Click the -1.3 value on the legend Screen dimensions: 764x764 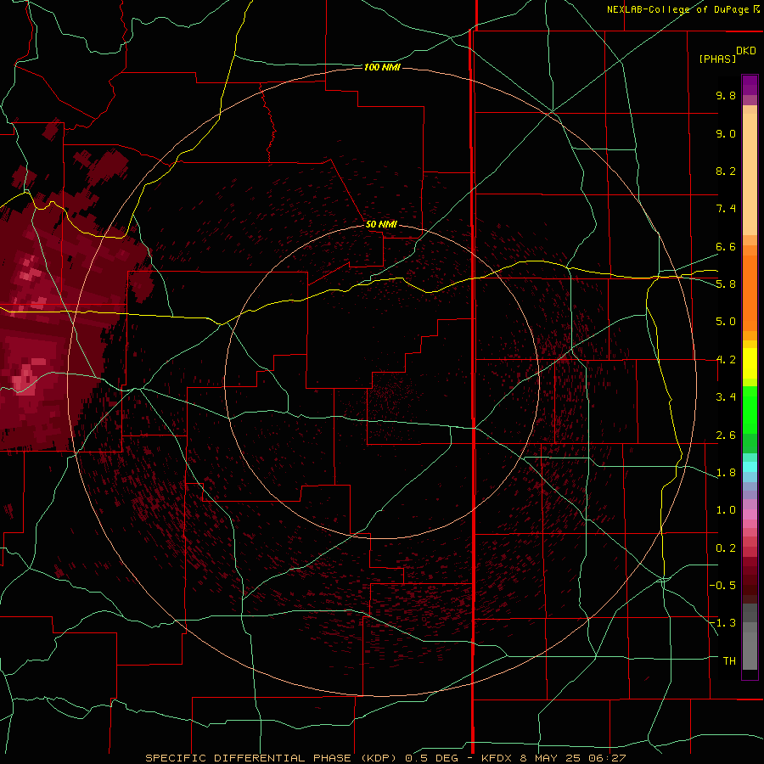click(x=723, y=623)
